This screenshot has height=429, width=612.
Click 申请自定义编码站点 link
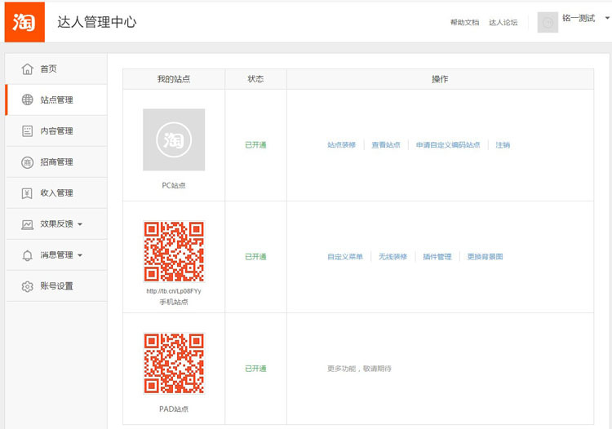[x=448, y=145]
